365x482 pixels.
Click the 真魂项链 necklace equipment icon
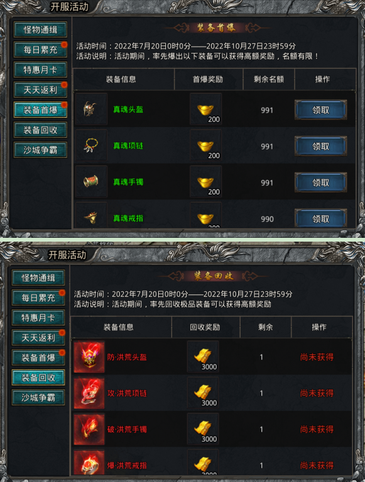tap(91, 145)
